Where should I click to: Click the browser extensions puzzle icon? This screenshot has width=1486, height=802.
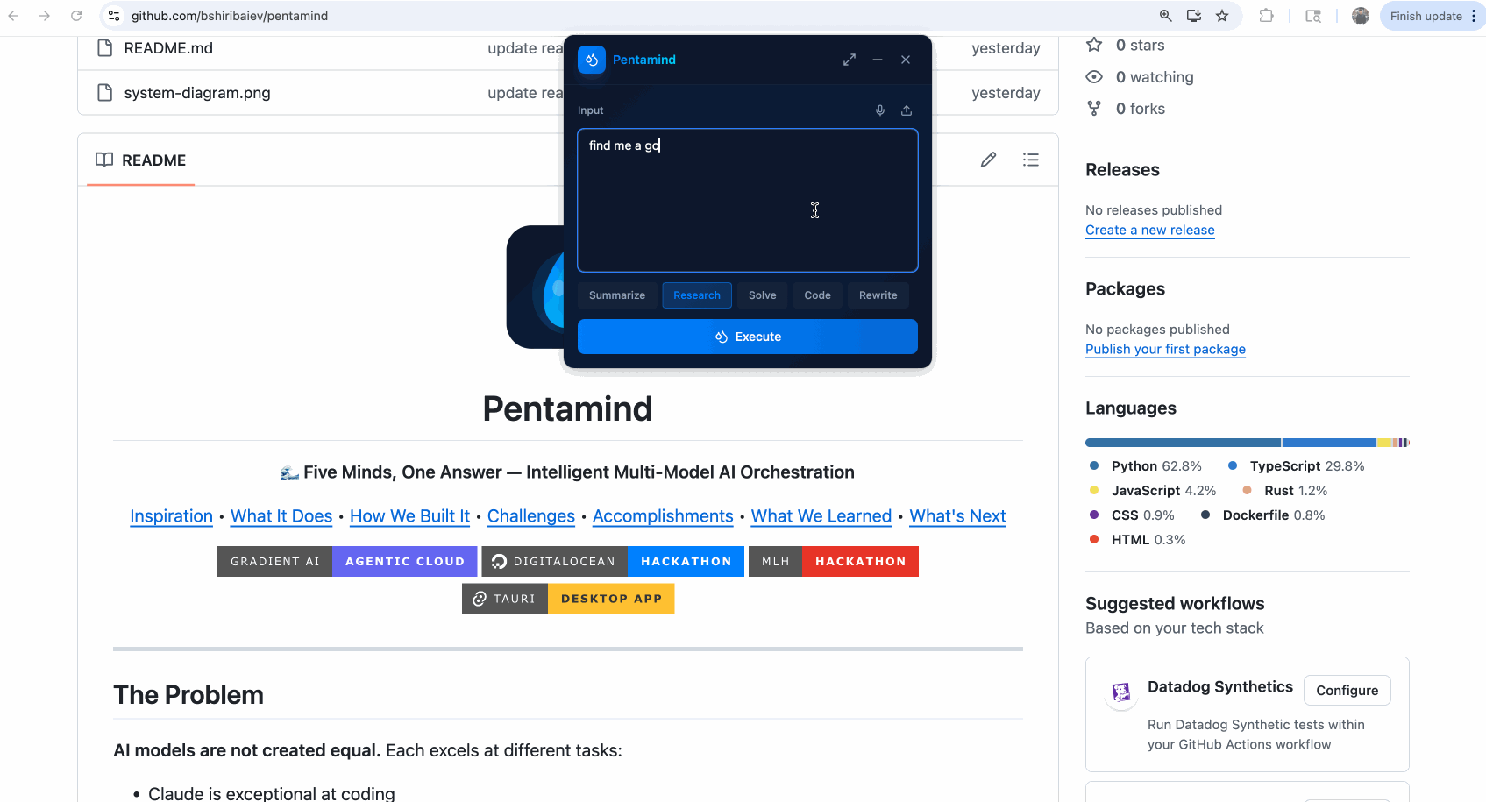[x=1267, y=16]
